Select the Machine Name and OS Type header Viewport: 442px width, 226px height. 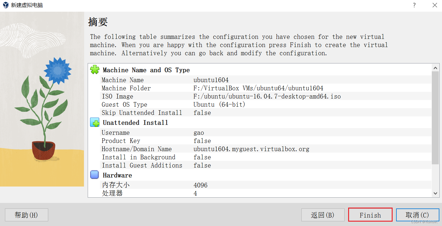(x=146, y=70)
